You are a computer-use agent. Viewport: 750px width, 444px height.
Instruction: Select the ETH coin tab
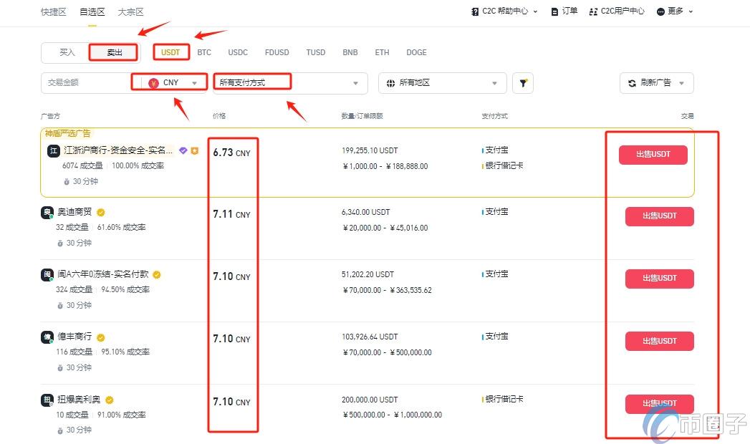click(x=382, y=52)
